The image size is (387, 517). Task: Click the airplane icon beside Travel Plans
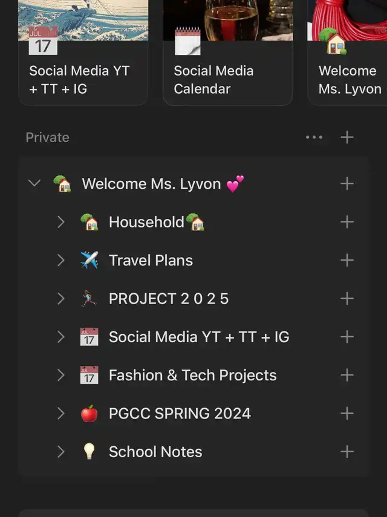pyautogui.click(x=89, y=260)
